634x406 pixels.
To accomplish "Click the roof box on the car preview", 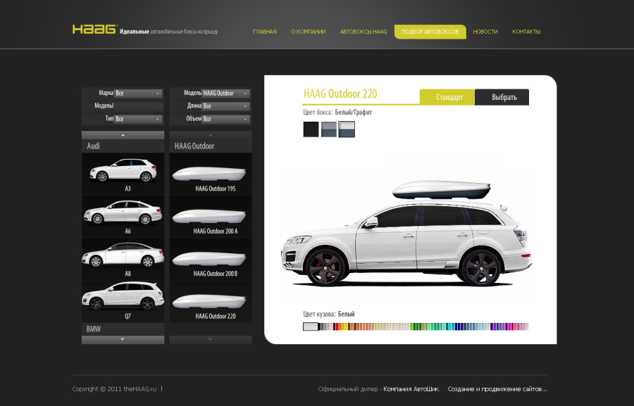I will tap(441, 190).
